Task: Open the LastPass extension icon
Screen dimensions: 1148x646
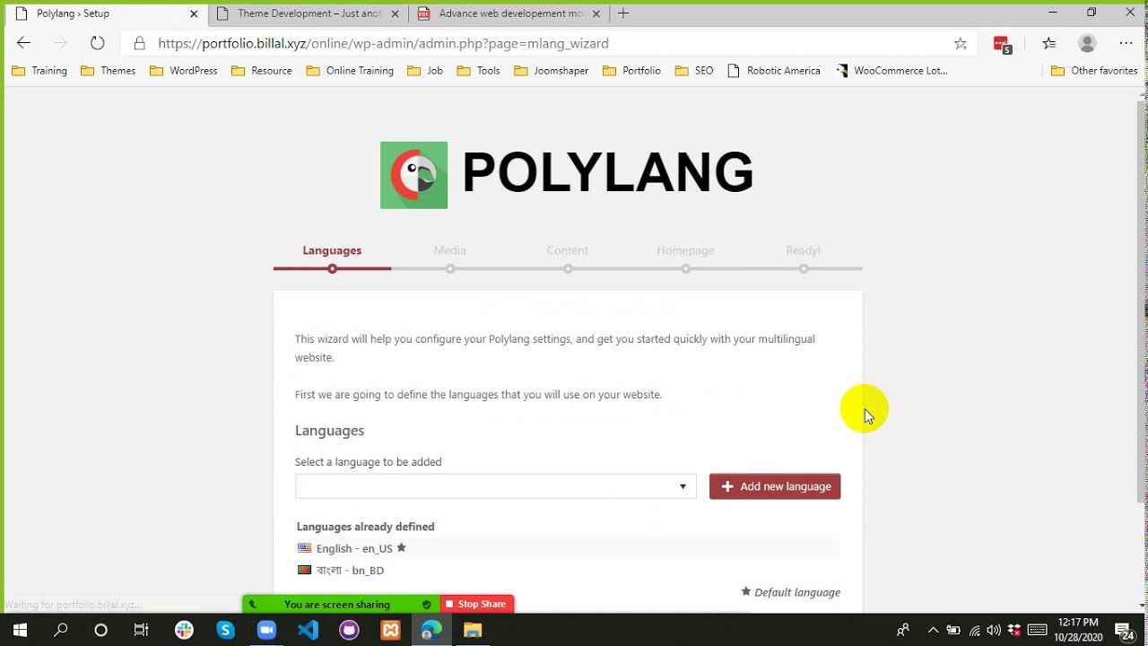Action: point(1003,44)
